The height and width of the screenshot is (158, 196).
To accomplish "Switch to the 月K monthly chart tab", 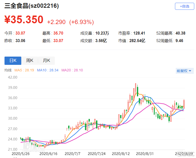I will click(x=46, y=61).
